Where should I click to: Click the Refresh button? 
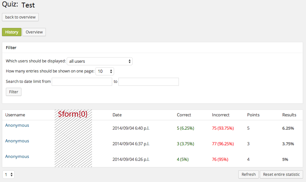click(x=248, y=175)
